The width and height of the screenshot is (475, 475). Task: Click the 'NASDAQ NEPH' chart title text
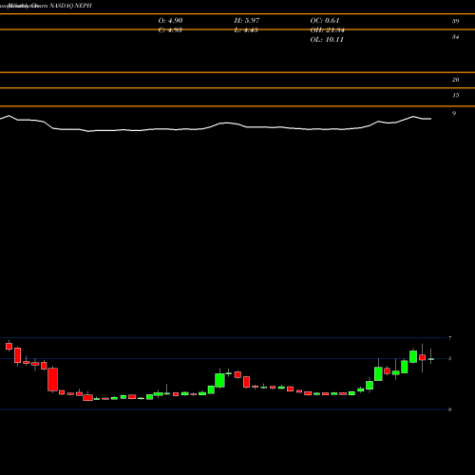click(70, 6)
